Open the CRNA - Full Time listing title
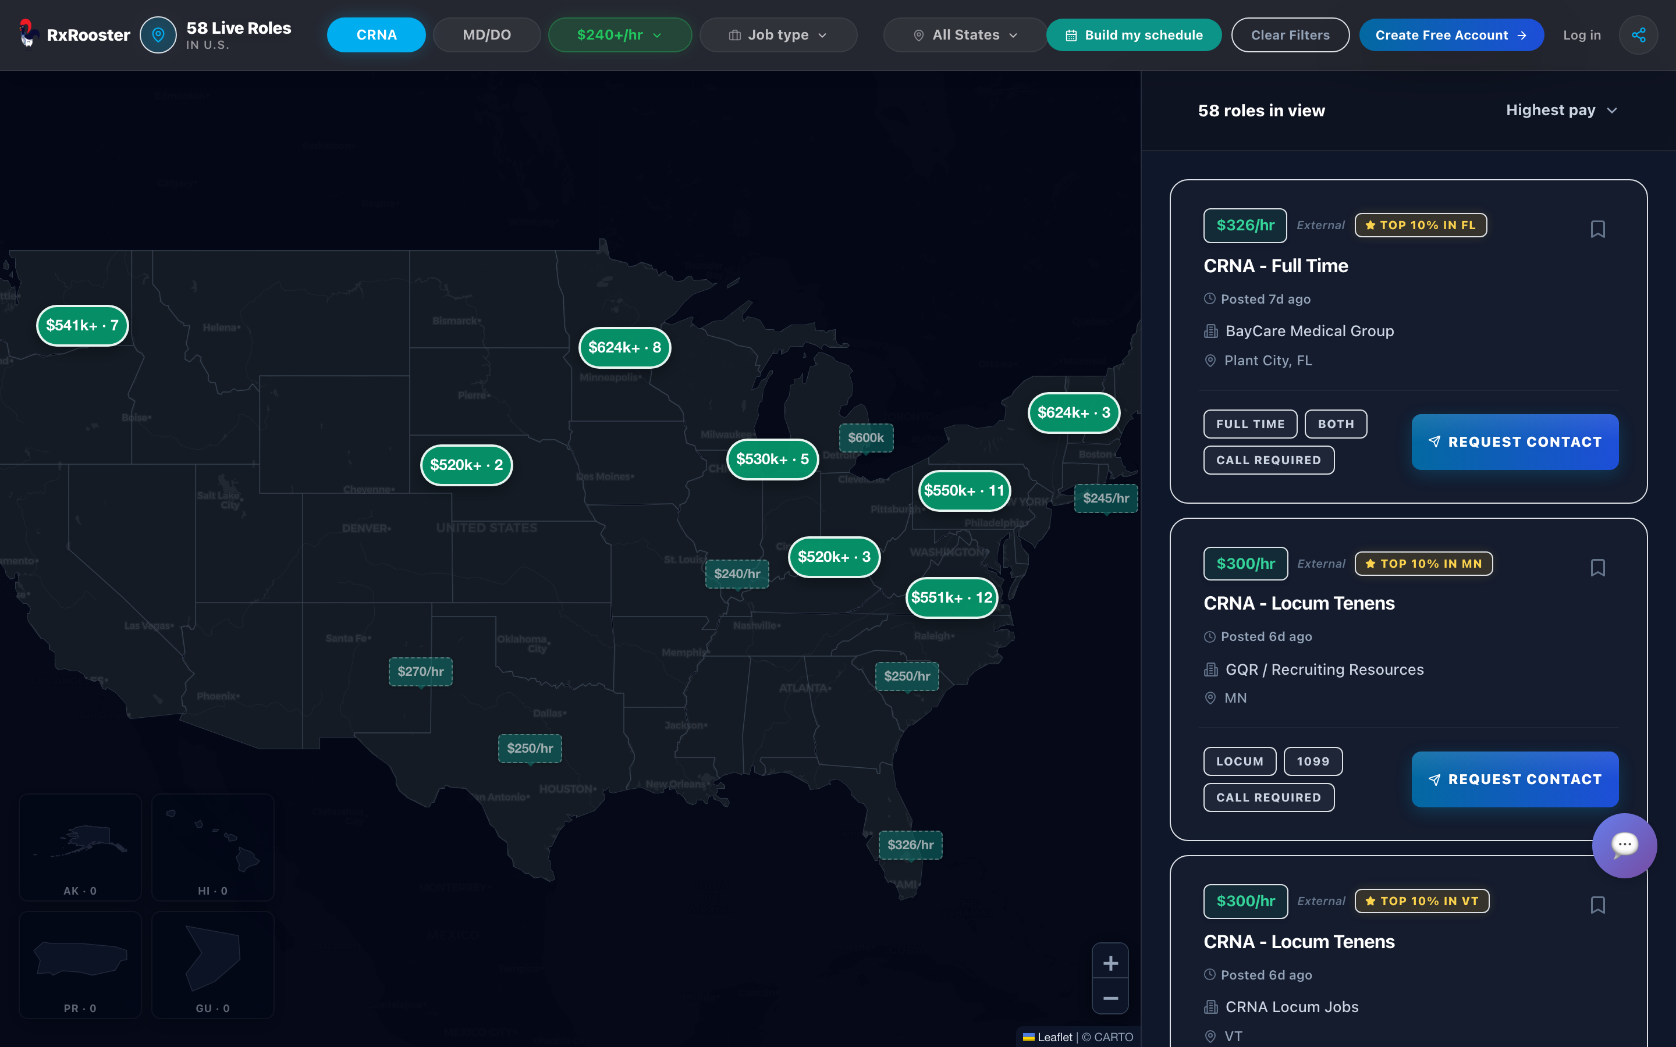This screenshot has width=1676, height=1047. click(1276, 266)
